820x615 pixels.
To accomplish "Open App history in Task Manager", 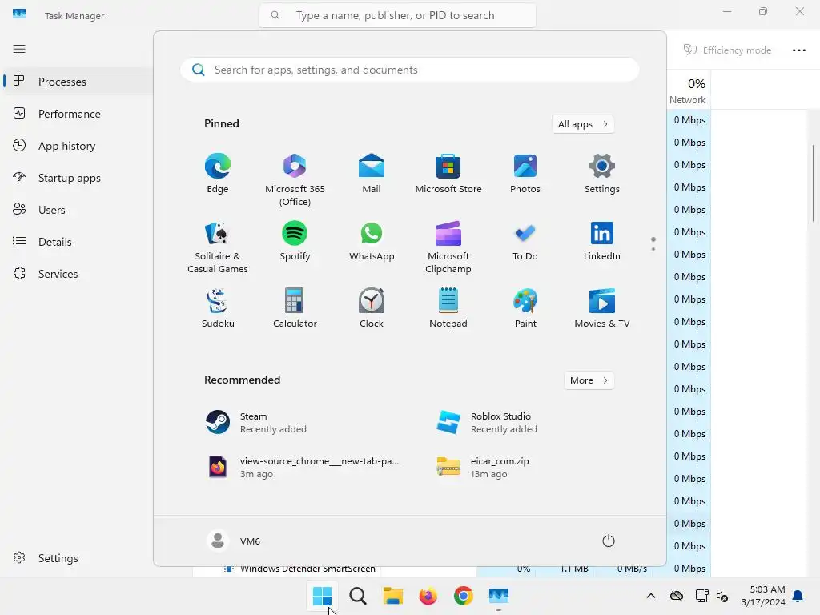I will (x=78, y=146).
